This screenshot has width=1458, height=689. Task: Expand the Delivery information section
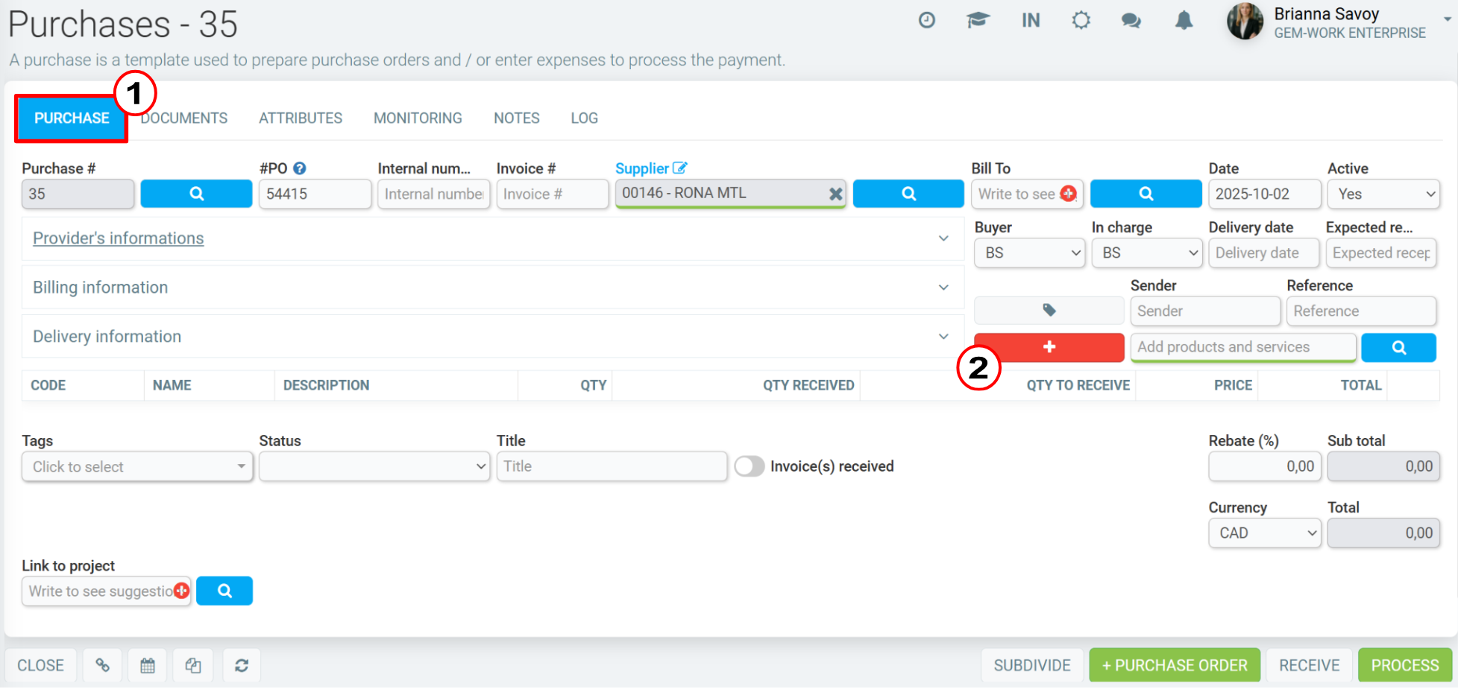coord(493,337)
